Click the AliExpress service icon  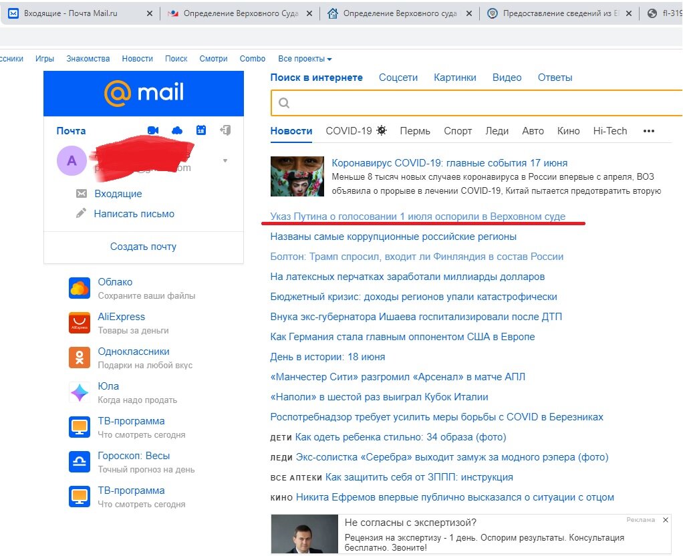coord(80,323)
